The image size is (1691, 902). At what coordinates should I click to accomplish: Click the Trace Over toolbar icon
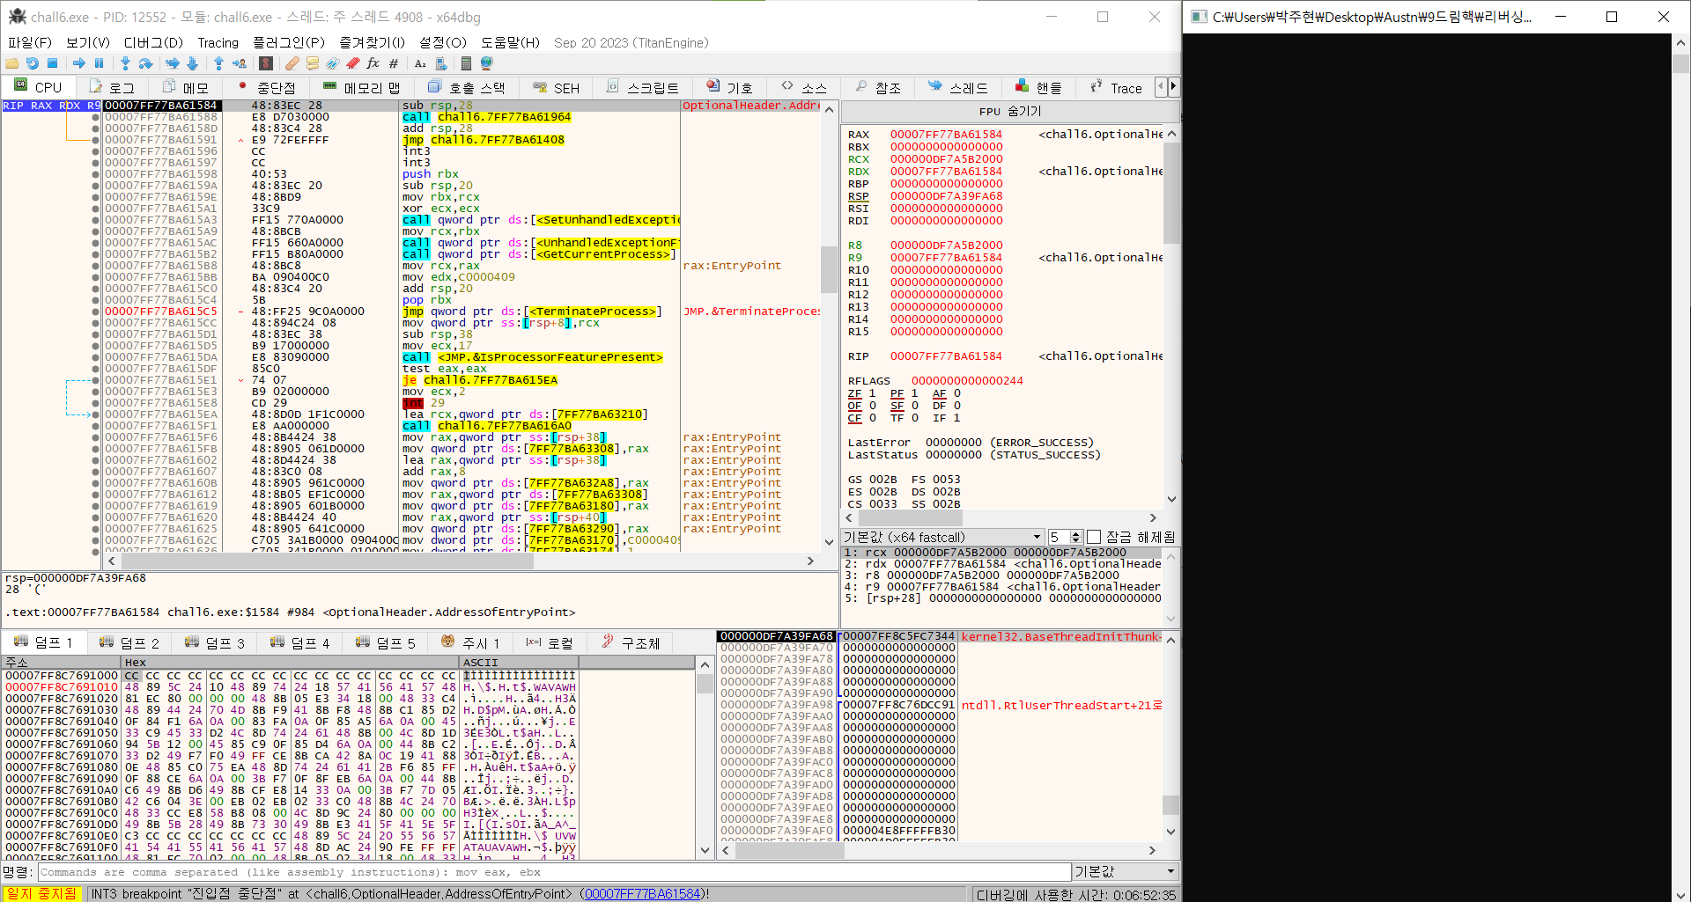pos(192,63)
